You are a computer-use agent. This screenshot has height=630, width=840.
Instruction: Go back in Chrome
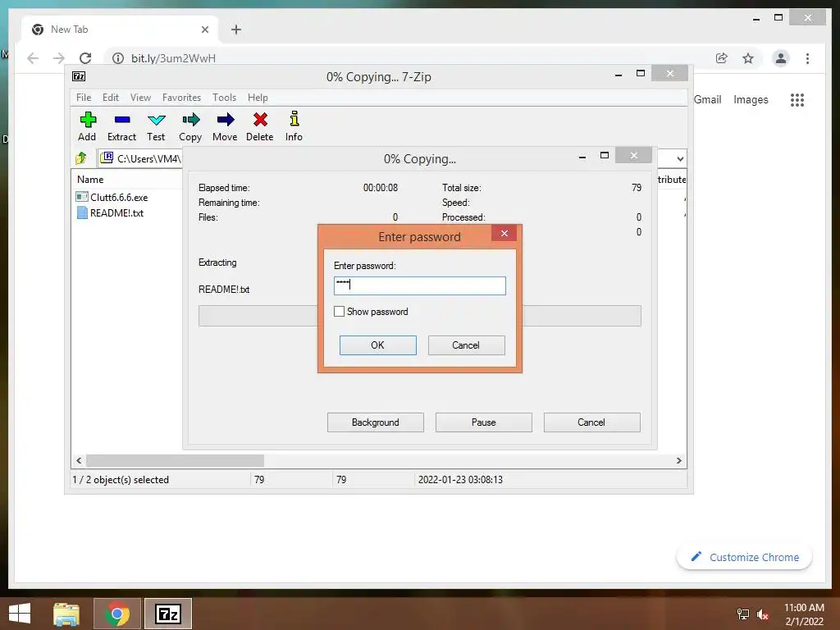point(33,58)
